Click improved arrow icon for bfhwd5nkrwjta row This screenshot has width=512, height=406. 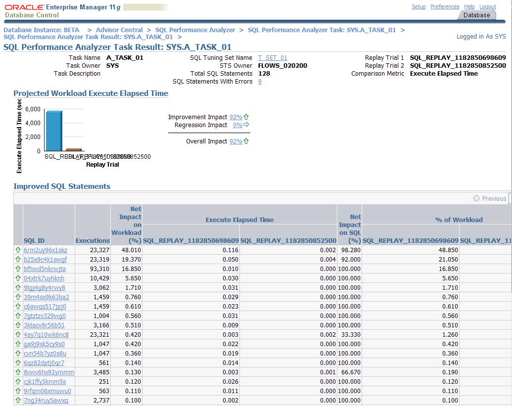coord(18,269)
